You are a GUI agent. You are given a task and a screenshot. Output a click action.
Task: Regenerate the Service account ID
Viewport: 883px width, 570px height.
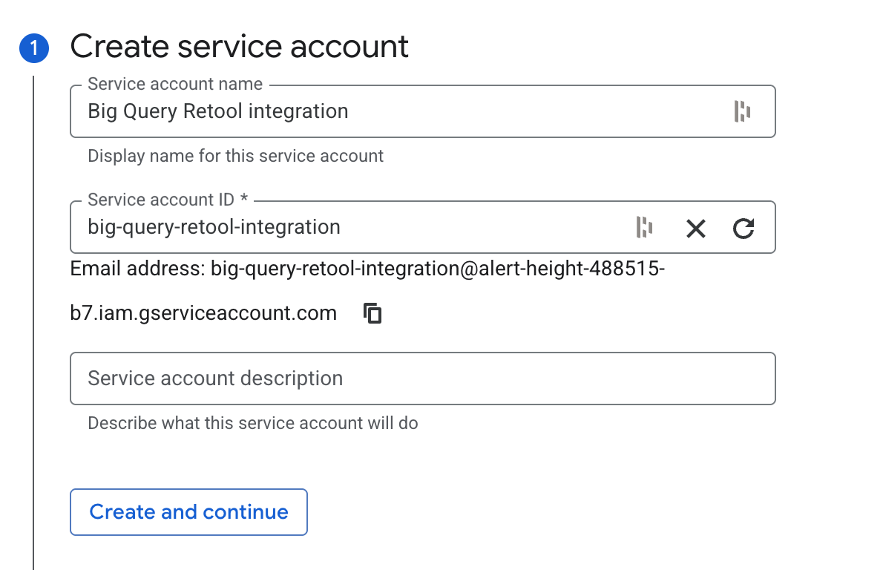coord(744,228)
